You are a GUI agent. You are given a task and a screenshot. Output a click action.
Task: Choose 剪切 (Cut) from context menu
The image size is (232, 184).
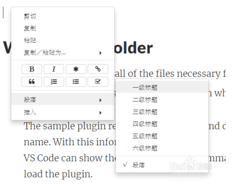63,16
